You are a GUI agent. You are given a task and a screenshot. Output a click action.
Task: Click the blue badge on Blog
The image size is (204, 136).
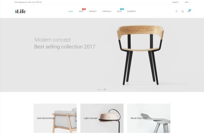coord(122,9)
